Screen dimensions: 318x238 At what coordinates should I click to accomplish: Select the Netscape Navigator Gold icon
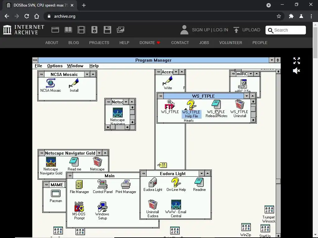[51, 162]
